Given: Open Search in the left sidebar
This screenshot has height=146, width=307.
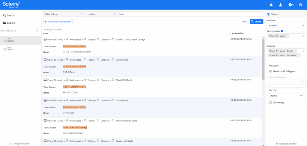Looking at the screenshot, I should pyautogui.click(x=9, y=16).
